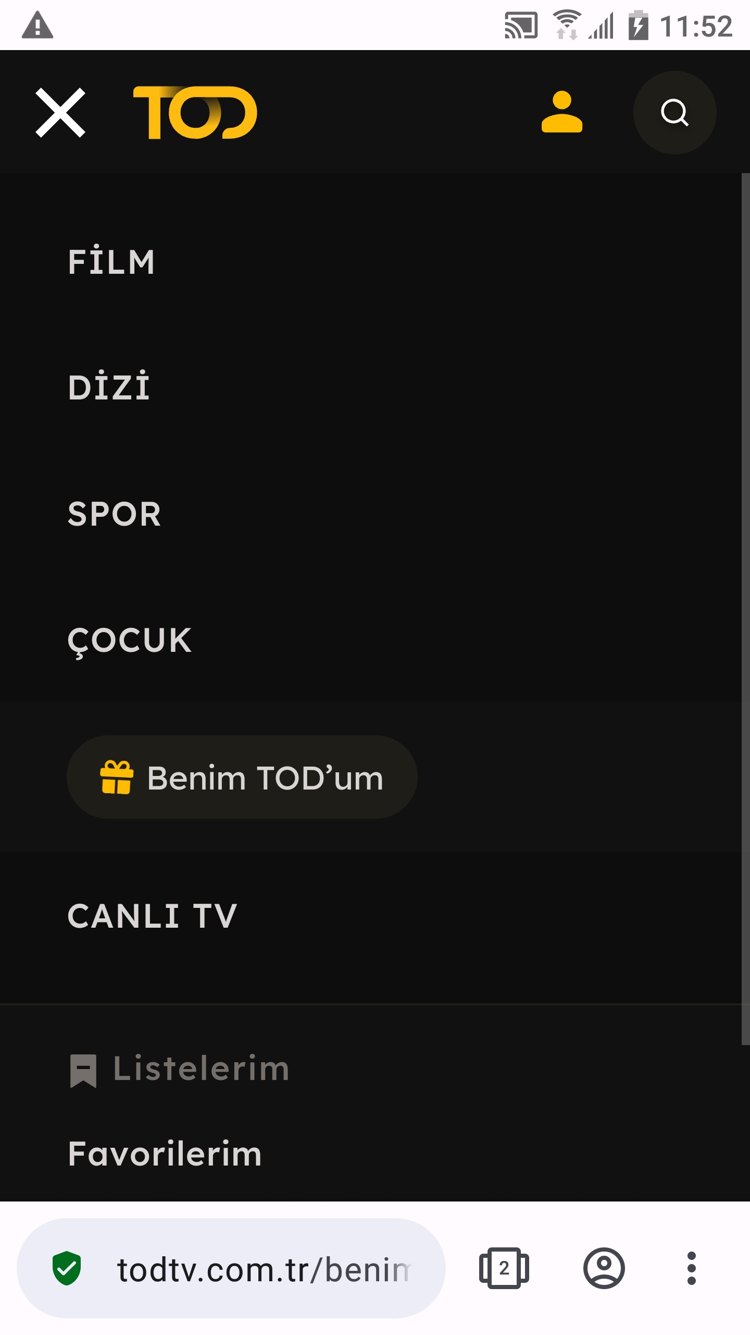Open the SPOR category
This screenshot has height=1335, width=750.
tap(115, 514)
